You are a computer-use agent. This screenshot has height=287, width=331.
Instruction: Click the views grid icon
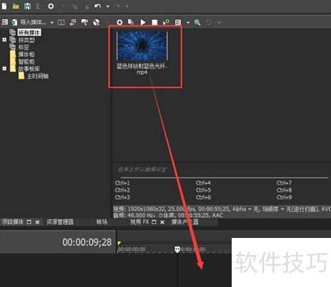click(x=178, y=23)
